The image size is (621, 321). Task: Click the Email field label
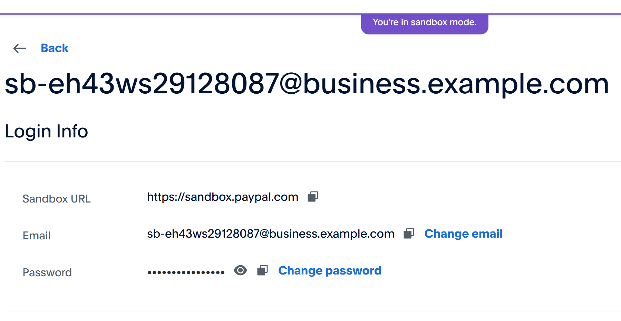click(x=37, y=236)
